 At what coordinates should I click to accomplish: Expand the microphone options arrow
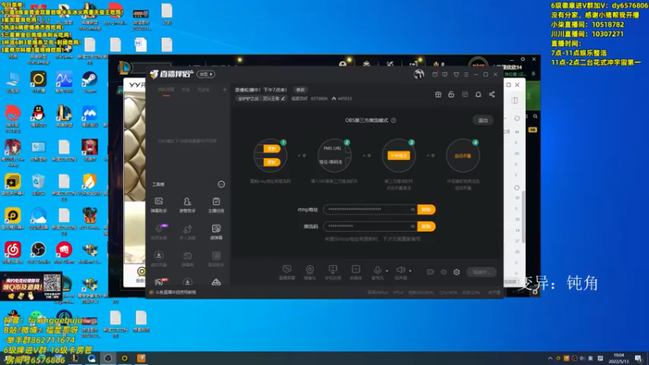click(x=387, y=271)
